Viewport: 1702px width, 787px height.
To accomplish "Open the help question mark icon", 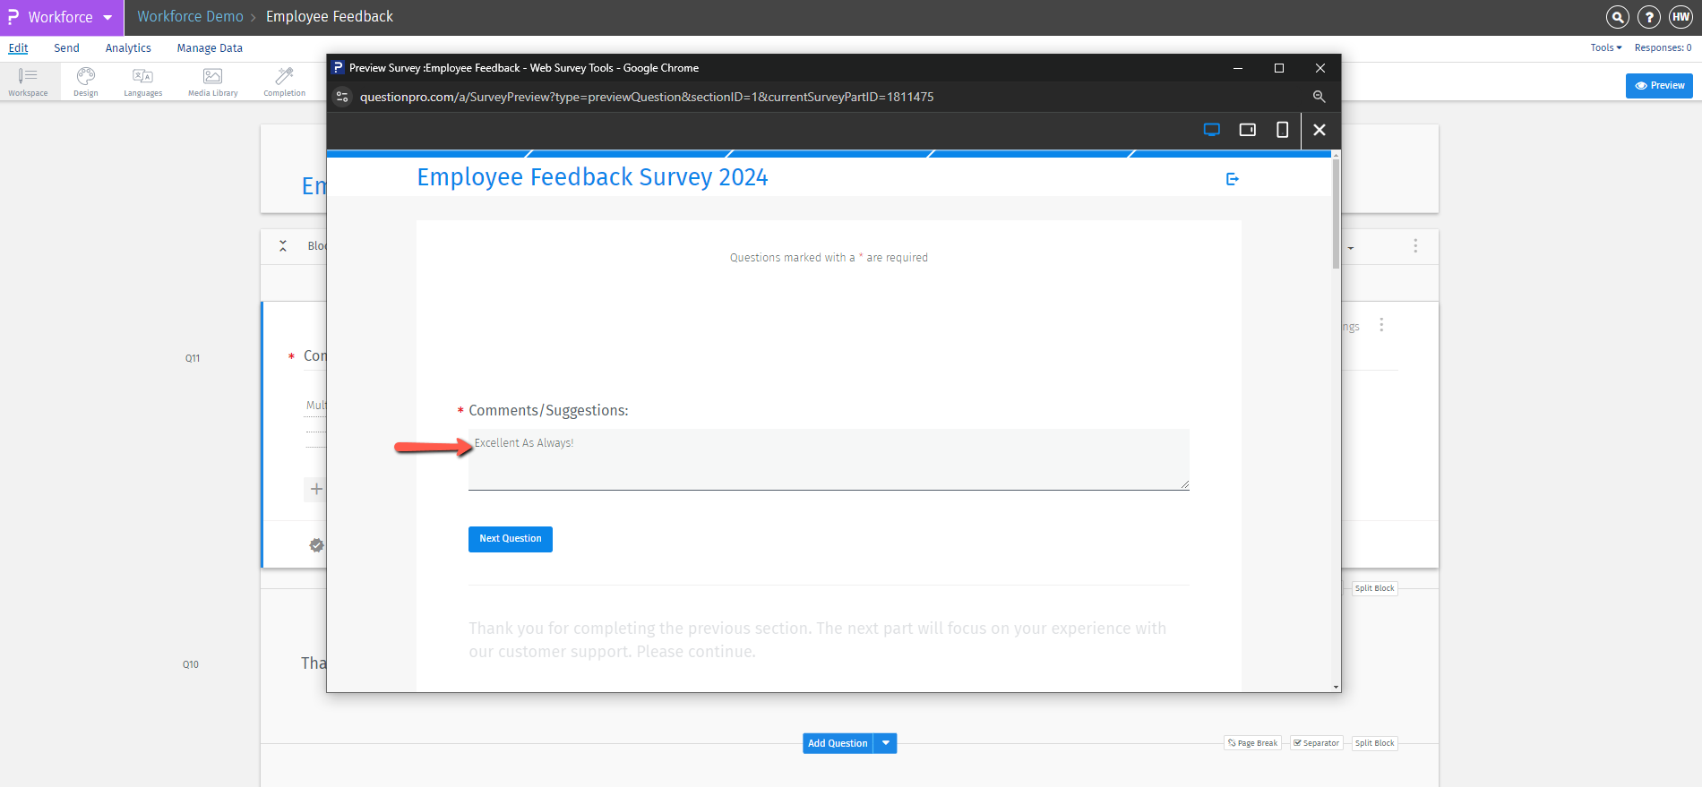I will (1649, 17).
